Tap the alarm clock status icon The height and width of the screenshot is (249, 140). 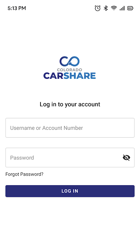97,8
